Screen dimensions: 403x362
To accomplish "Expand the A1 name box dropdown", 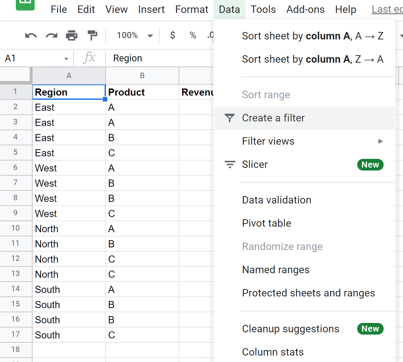I will pyautogui.click(x=66, y=59).
